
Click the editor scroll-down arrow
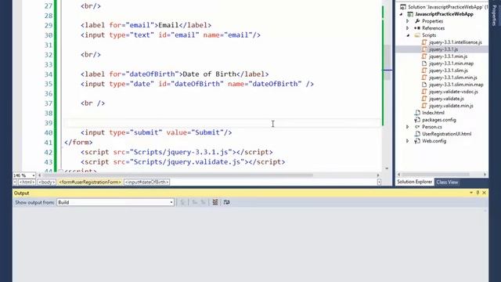click(x=387, y=168)
